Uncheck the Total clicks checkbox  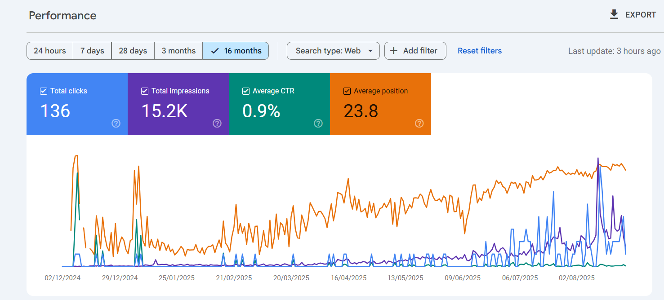click(44, 91)
